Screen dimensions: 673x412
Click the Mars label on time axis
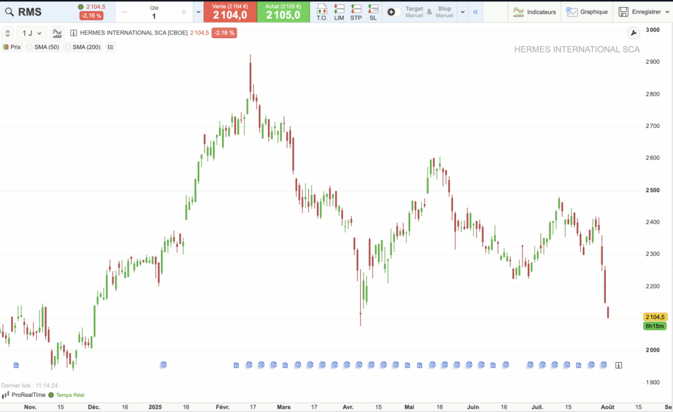[x=284, y=407]
